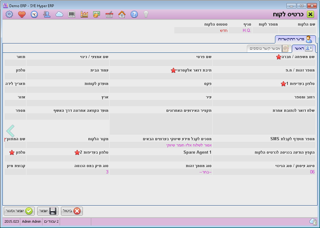Click the עיר city field
Image resolution: width=320 pixels, height=228 pixels.
[x=161, y=103]
